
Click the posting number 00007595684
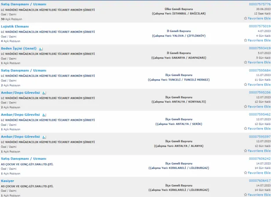(x=260, y=70)
